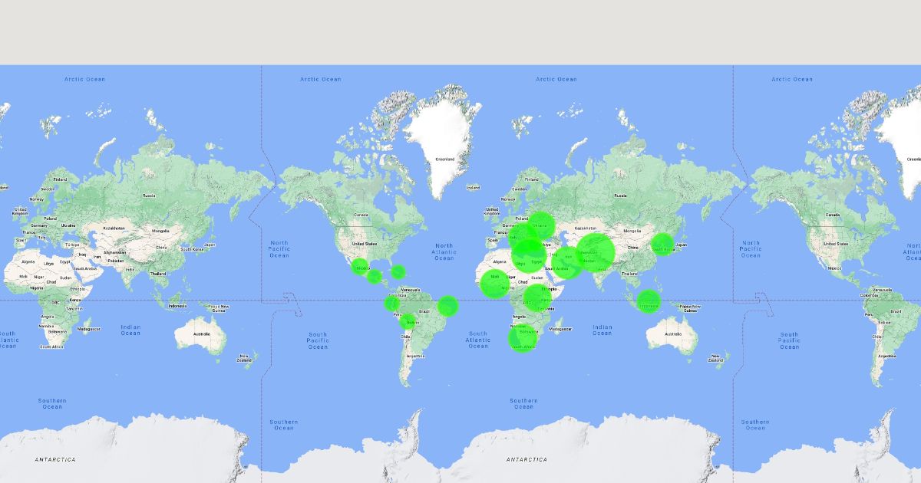Click the green circle on Brazil's eastern coast
The image size is (921, 483).
pos(447,306)
